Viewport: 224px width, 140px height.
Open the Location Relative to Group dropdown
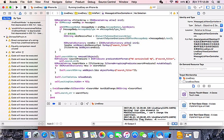point(208,30)
